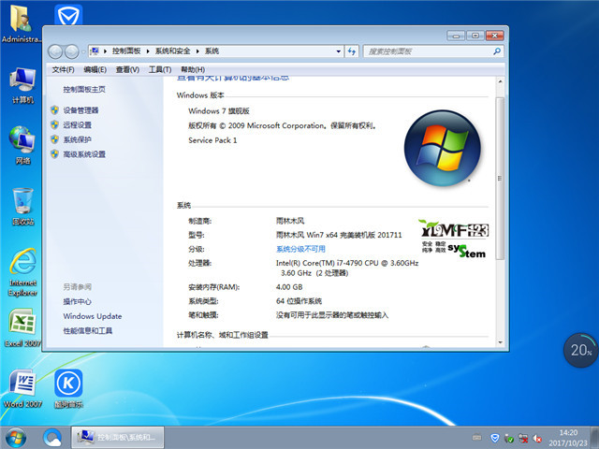Image resolution: width=599 pixels, height=449 pixels.
Task: Click the 64 位操作系统 value
Action: pyautogui.click(x=299, y=301)
